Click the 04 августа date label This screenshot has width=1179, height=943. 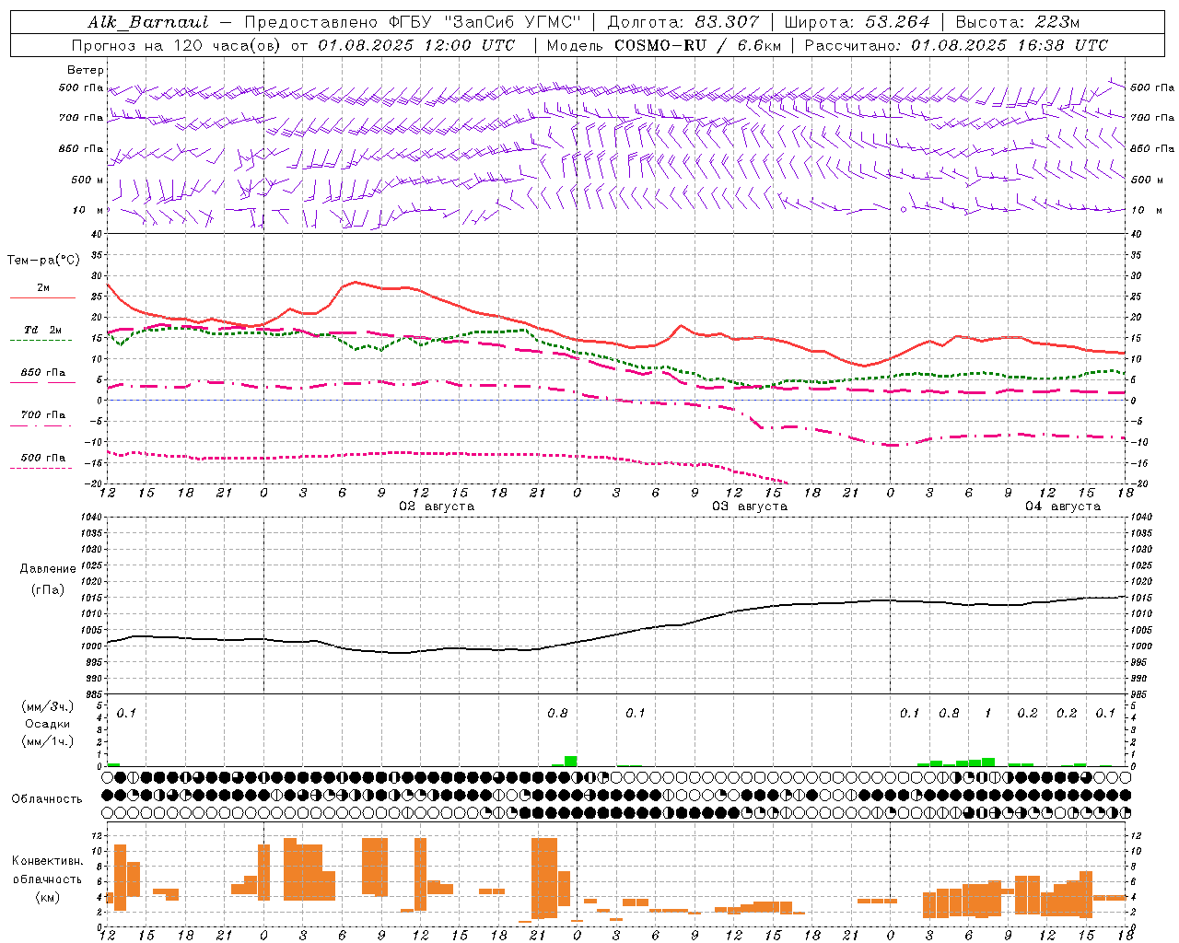(x=1063, y=506)
